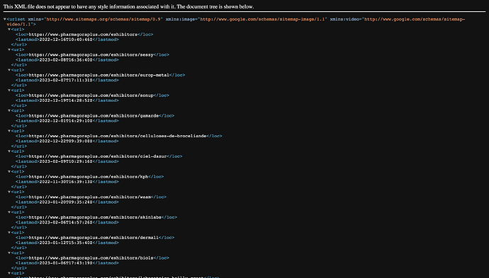Collapse the url node containing exhibitors/gamarde
This screenshot has width=489, height=278.
click(x=9, y=110)
